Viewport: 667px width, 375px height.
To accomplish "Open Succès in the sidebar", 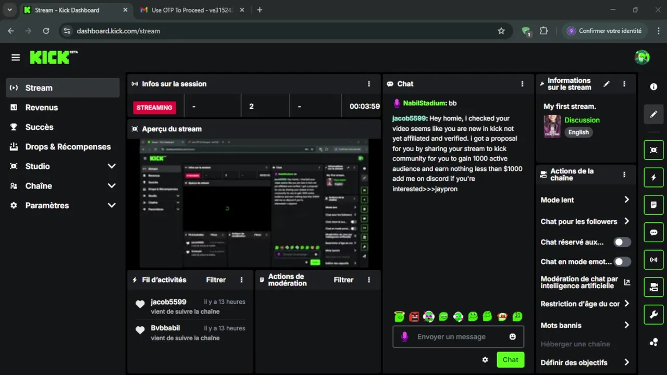I will pos(63,127).
